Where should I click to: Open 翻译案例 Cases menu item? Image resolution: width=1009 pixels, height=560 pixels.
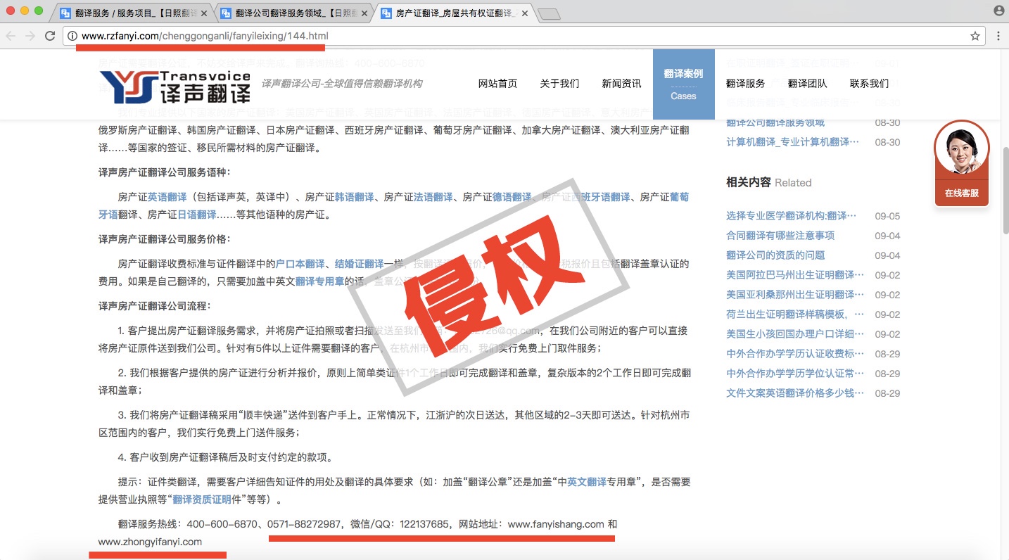683,84
